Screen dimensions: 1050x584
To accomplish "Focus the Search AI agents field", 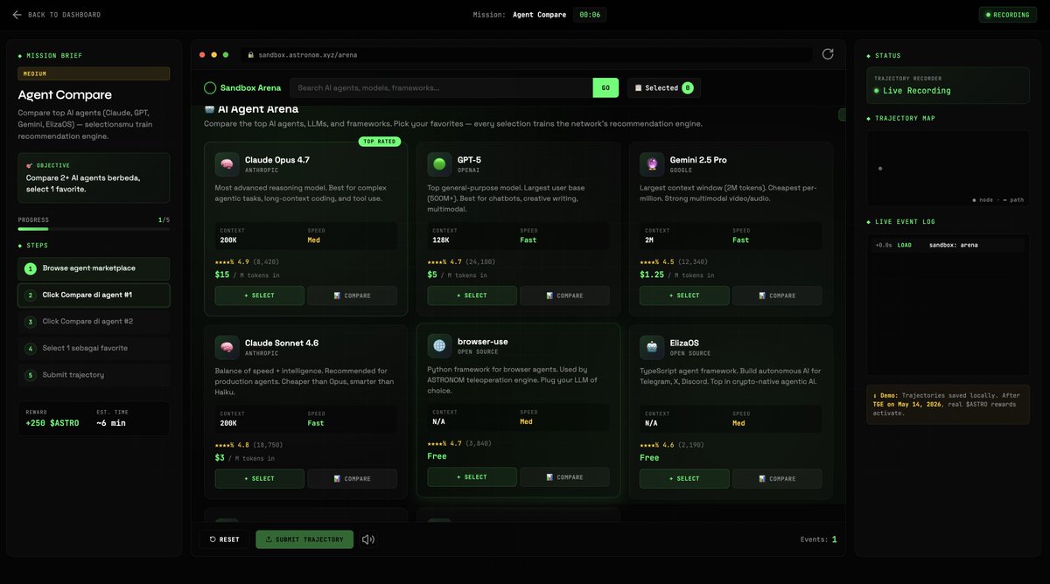I will point(441,87).
